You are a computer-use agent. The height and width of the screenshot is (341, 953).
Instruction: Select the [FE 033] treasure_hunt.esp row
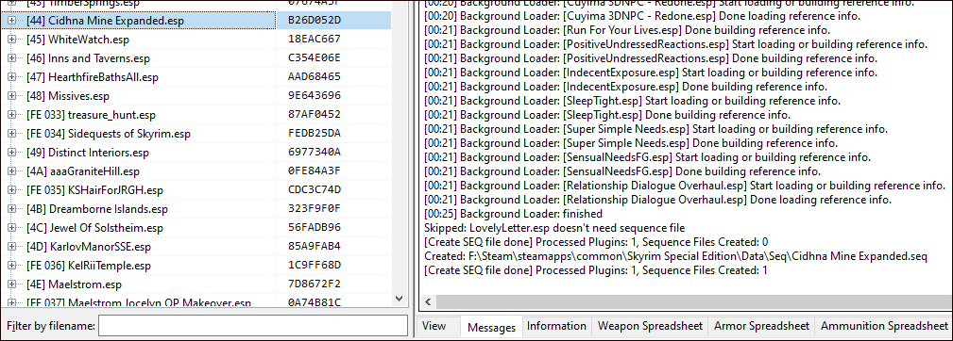[x=196, y=115]
